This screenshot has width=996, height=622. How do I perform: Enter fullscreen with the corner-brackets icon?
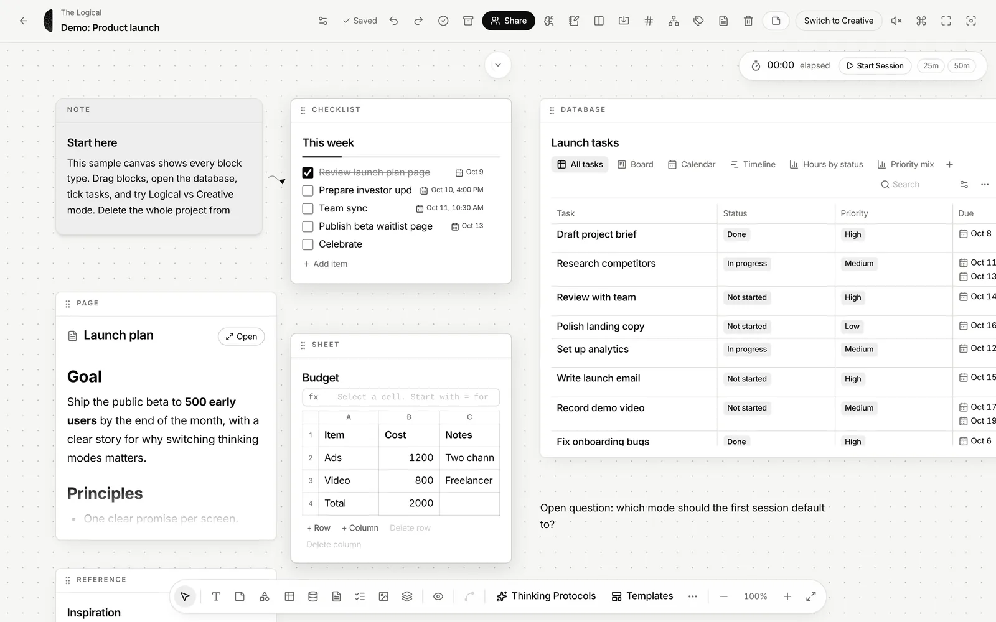pos(946,21)
